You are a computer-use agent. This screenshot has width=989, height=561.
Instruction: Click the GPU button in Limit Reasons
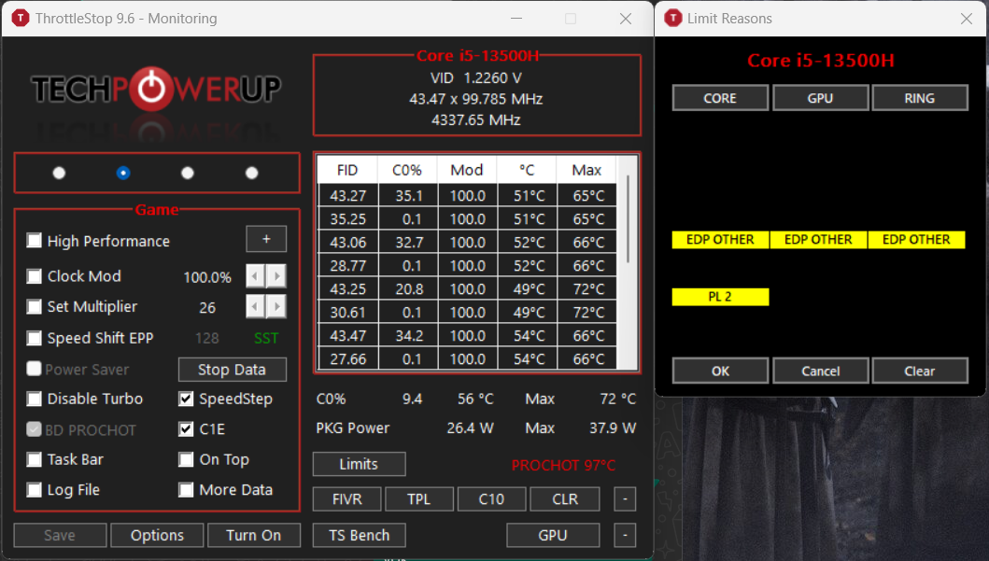(x=820, y=98)
